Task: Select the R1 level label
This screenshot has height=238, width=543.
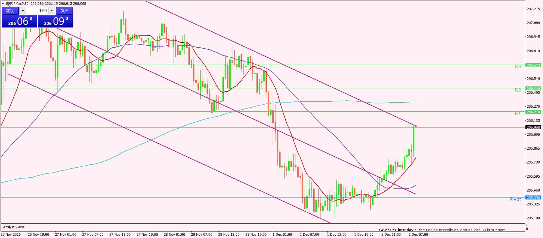Action: (x=518, y=114)
